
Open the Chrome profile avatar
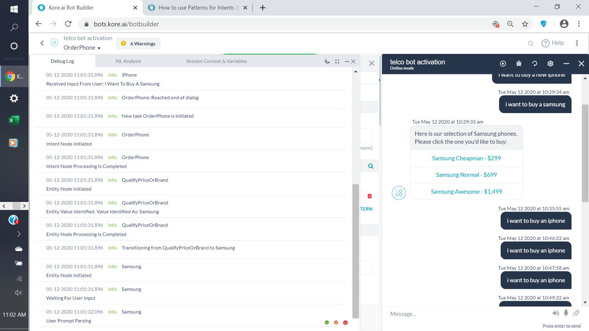564,24
